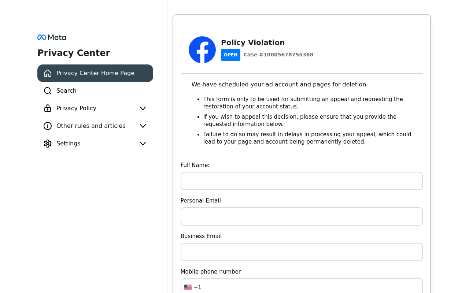Image resolution: width=469 pixels, height=293 pixels.
Task: Focus the Personal Email input field
Action: click(302, 216)
